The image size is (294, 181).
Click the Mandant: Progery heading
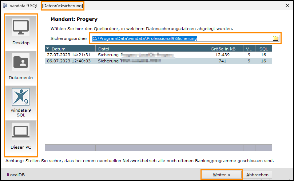click(74, 19)
